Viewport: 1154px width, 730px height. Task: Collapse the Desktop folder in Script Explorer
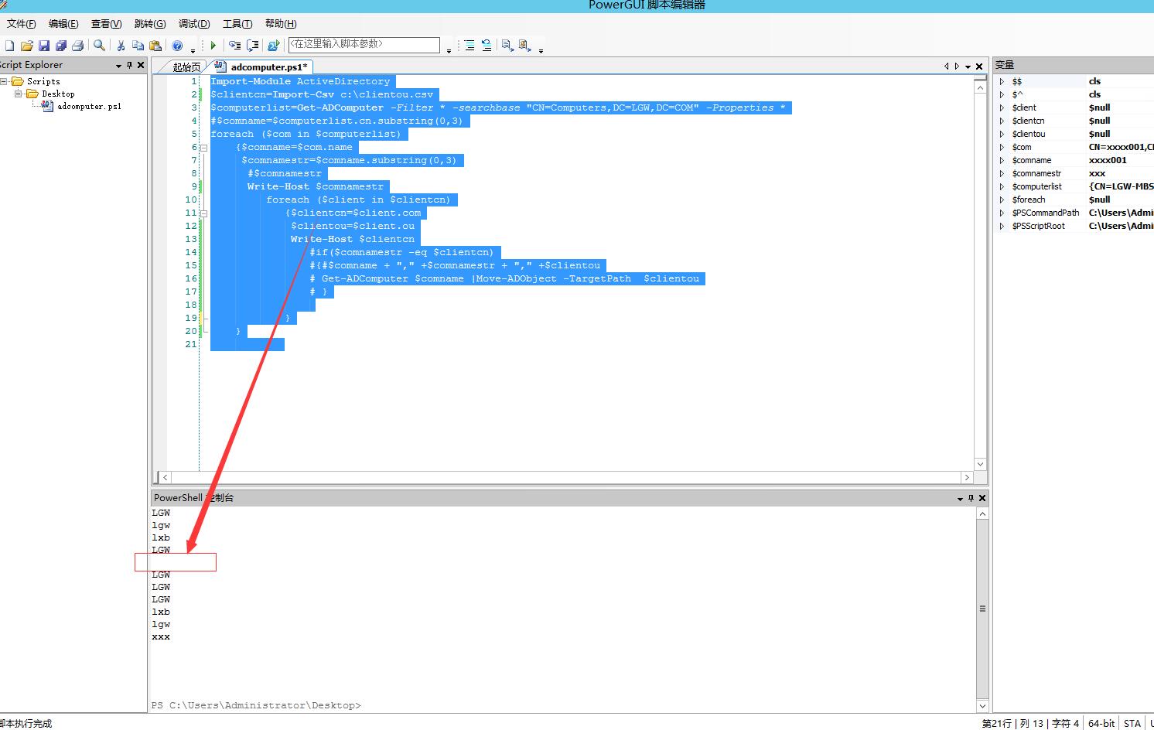click(18, 94)
